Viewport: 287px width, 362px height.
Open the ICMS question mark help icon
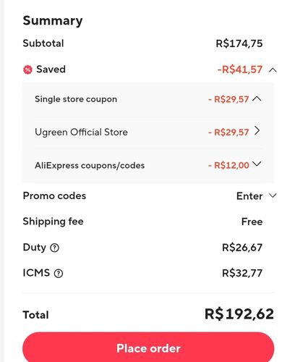(59, 274)
